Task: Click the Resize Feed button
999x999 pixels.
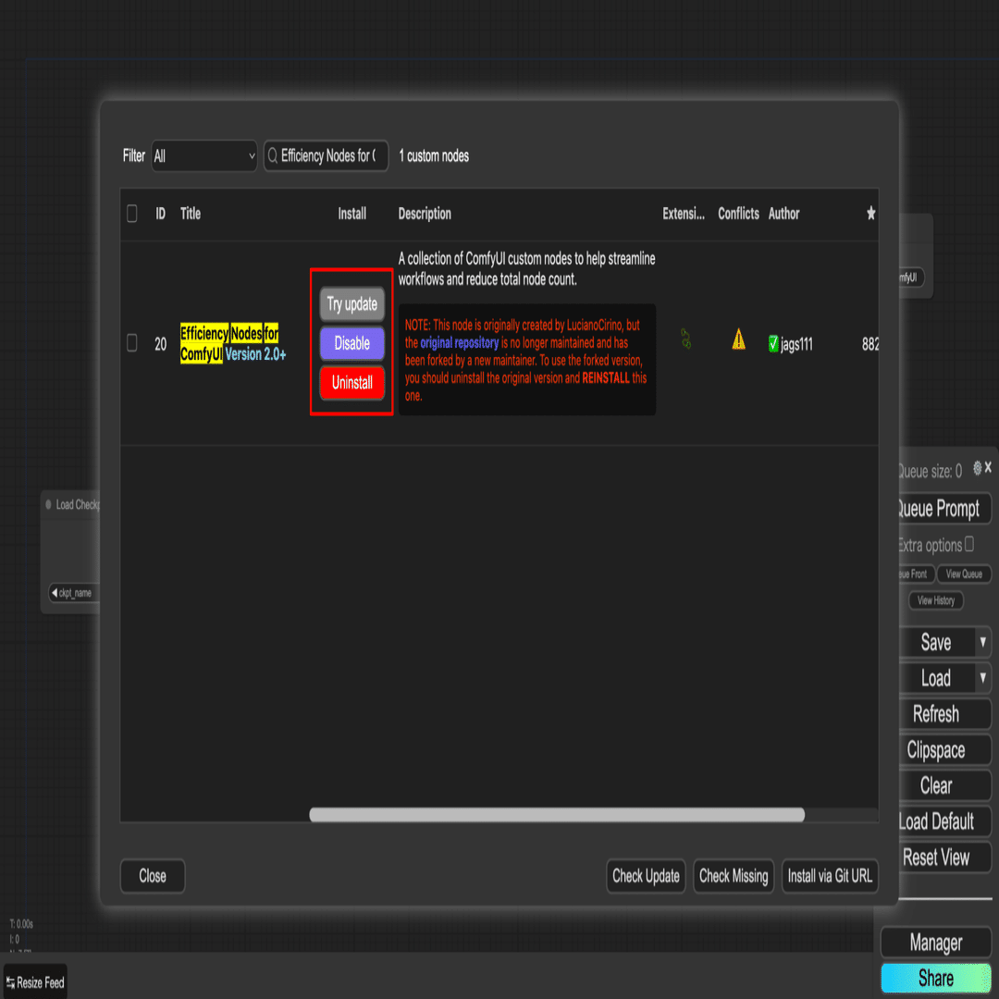Action: [x=36, y=982]
